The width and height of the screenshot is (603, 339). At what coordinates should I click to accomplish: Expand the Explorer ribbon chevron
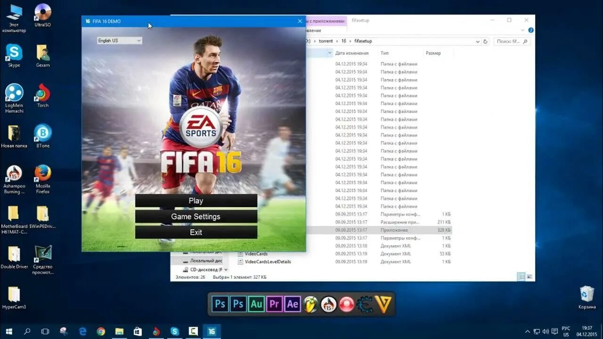tap(522, 30)
